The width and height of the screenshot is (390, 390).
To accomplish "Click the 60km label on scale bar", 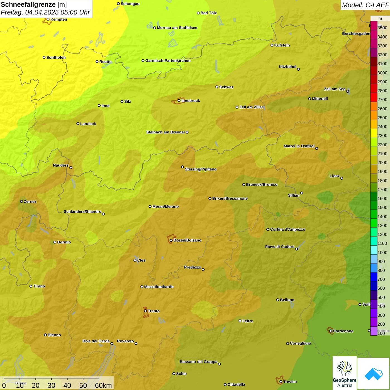I will [x=103, y=385].
